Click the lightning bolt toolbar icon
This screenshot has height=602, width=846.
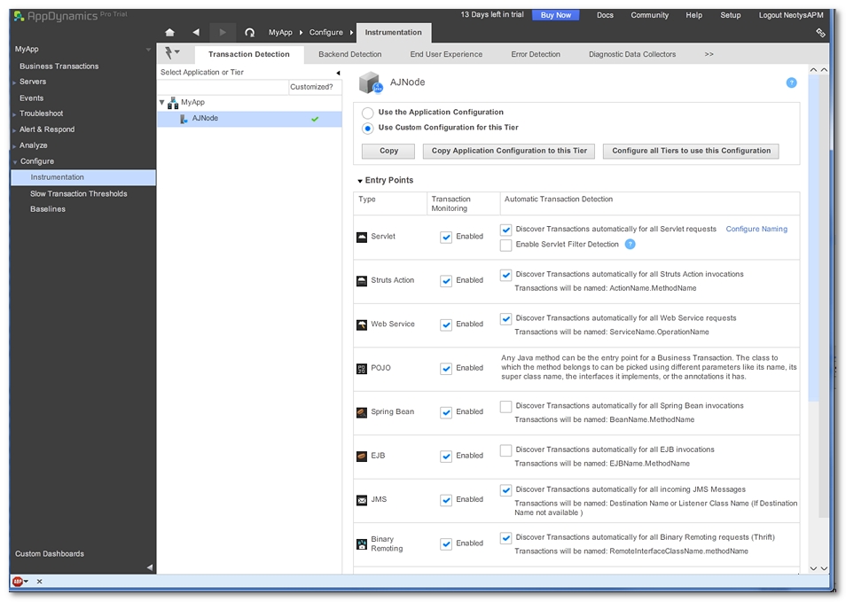(x=171, y=54)
